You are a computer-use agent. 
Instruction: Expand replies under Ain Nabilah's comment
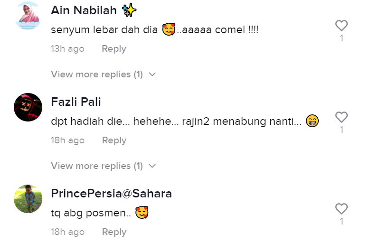click(x=97, y=75)
